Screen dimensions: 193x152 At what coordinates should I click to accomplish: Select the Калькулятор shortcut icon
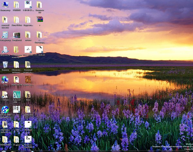(x=5, y=35)
